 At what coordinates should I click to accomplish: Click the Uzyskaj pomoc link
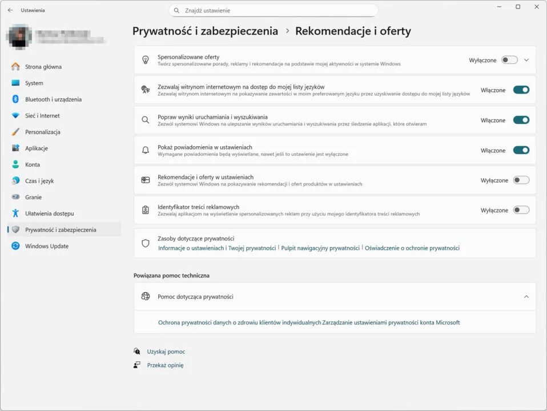166,352
